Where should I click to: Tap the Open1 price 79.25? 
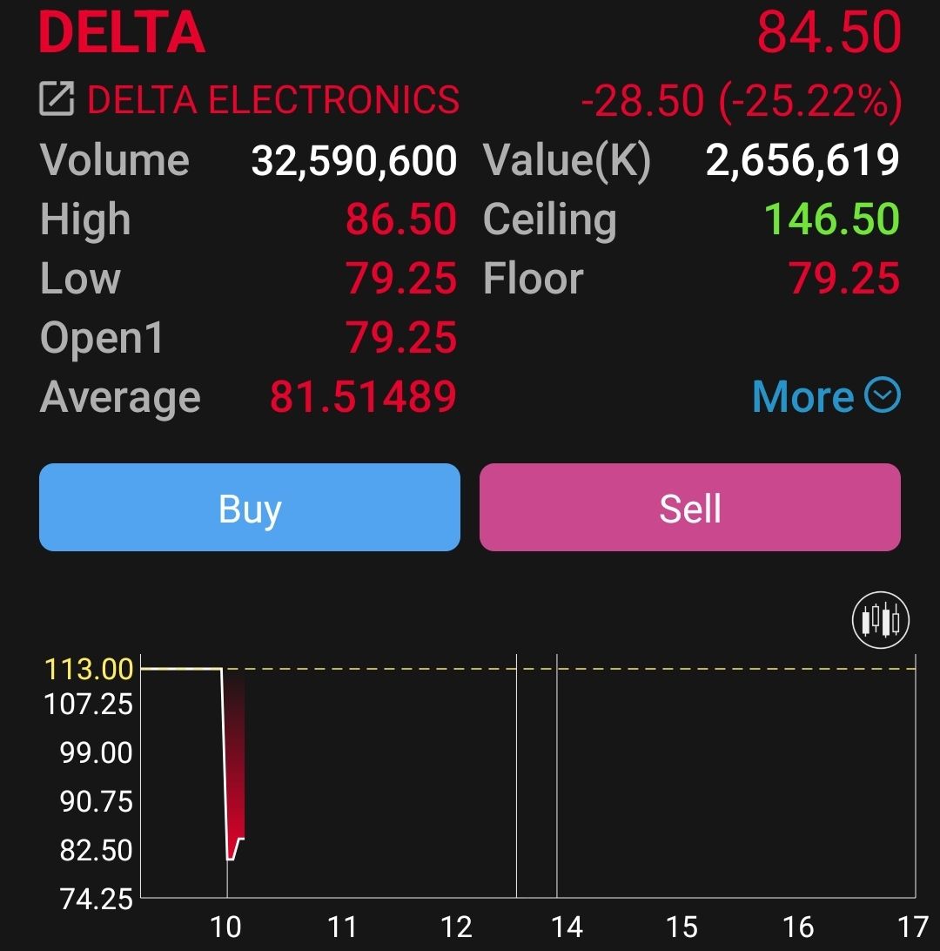pos(400,337)
